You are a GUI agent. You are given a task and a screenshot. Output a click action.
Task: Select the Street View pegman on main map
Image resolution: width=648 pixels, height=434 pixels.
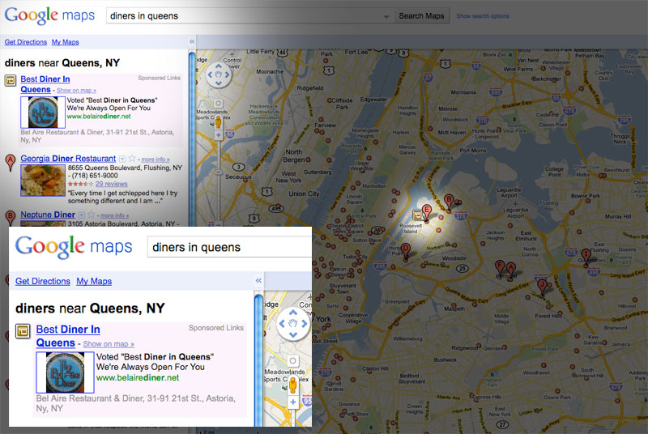point(218,122)
